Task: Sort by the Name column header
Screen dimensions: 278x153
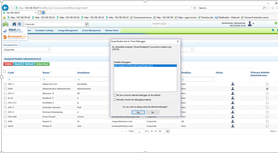Action: click(46, 73)
